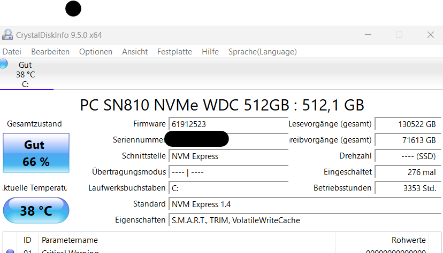Click the 38 °C temperature button
This screenshot has height=253, width=443.
[36, 210]
